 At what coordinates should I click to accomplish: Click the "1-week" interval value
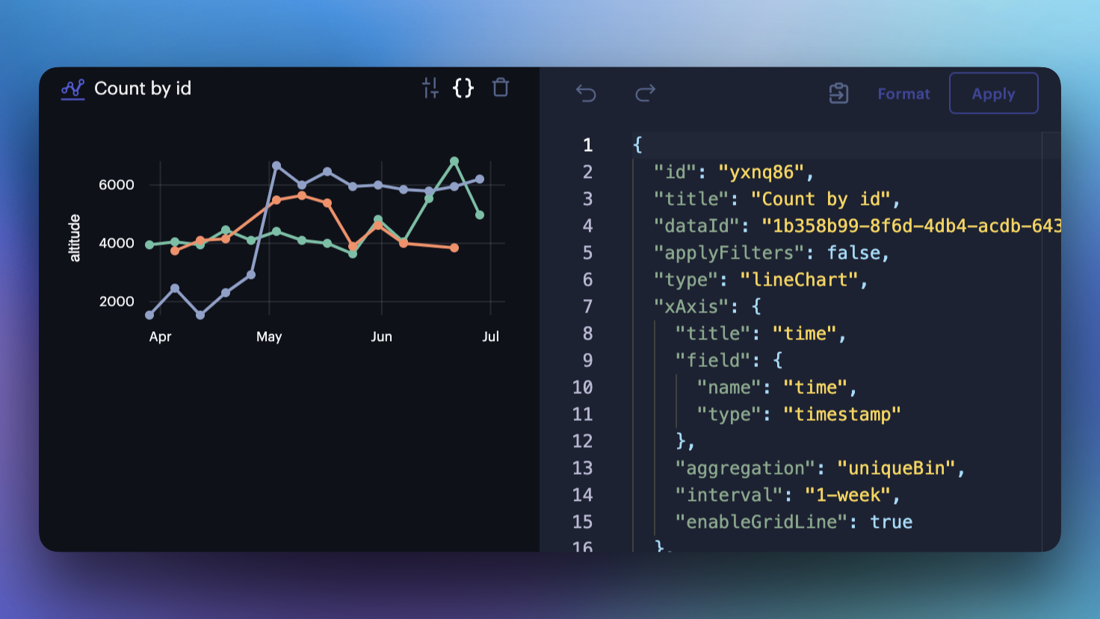(x=847, y=496)
